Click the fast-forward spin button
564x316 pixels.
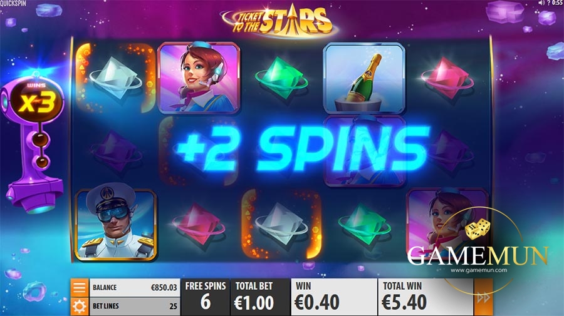[x=483, y=297]
